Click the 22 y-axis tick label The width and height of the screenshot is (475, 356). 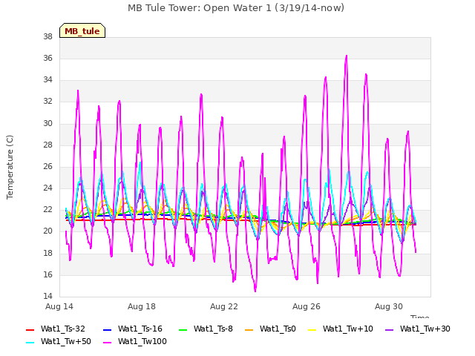[47, 210]
